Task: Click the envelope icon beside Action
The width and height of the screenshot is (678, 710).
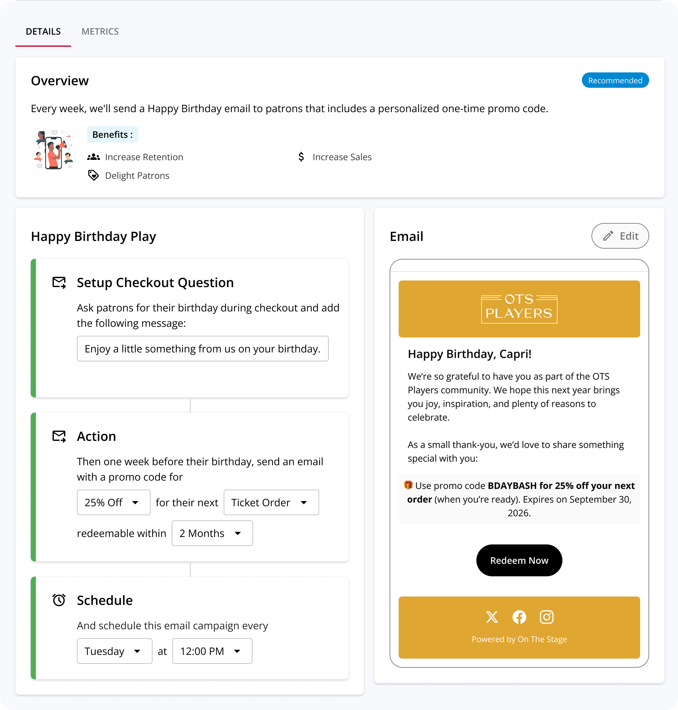Action: 59,436
